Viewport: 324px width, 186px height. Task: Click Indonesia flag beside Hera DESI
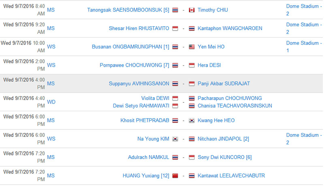[x=192, y=65]
